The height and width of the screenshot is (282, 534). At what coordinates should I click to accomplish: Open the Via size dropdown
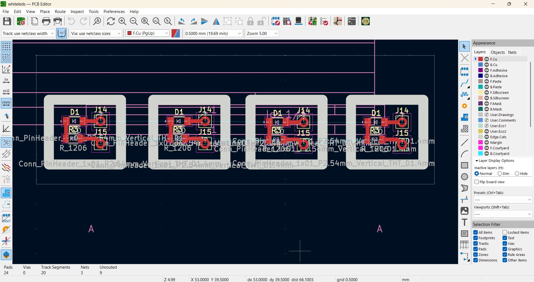tap(96, 33)
